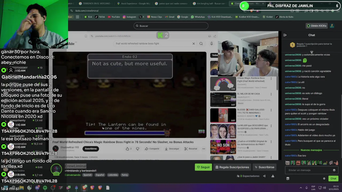The image size is (342, 192).
Task: Click the green Chat send button
Action: [333, 178]
